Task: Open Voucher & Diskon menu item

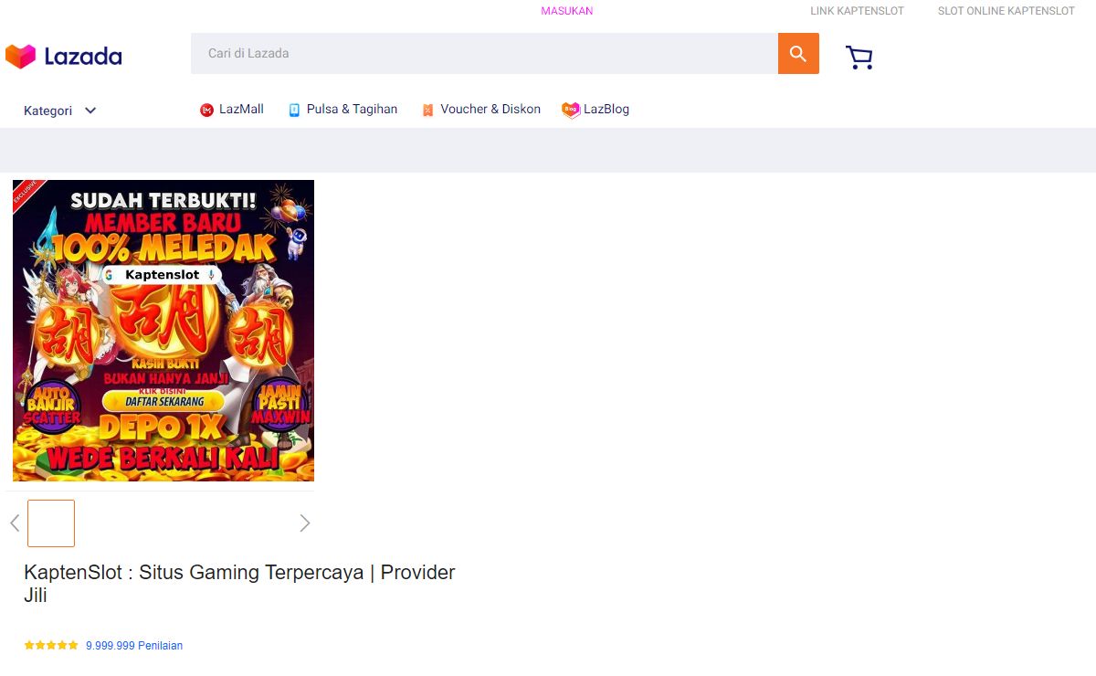Action: pyautogui.click(x=481, y=110)
